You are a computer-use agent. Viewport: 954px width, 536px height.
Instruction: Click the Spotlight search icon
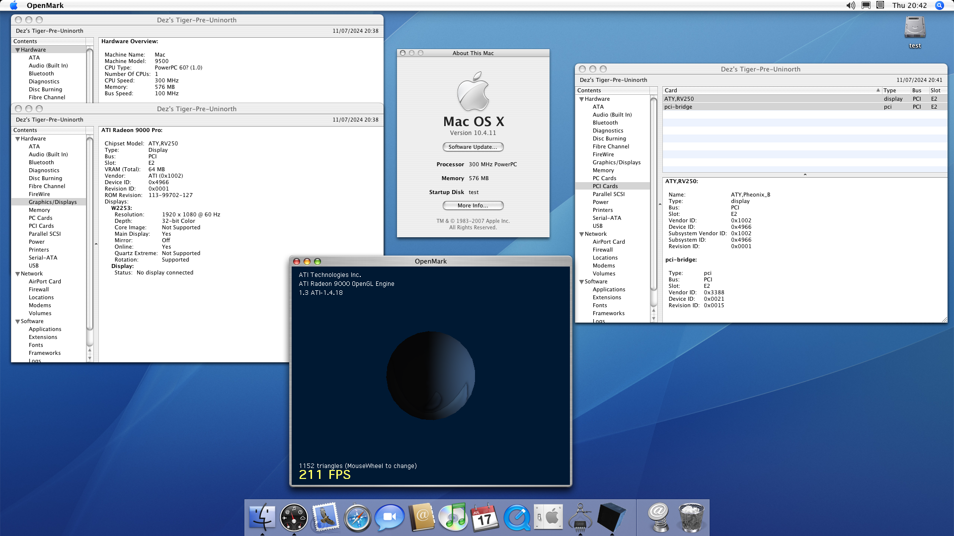point(939,5)
